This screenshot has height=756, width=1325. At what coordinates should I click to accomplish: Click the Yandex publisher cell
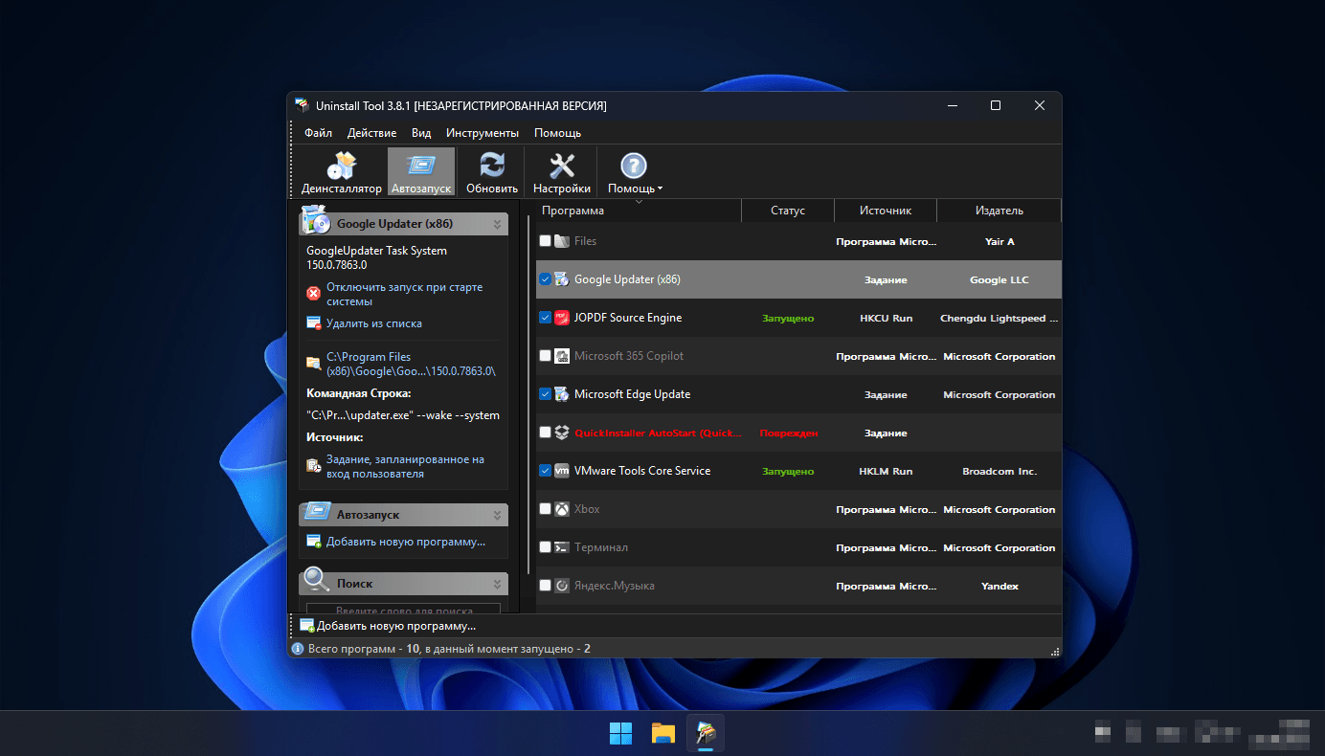tap(999, 587)
